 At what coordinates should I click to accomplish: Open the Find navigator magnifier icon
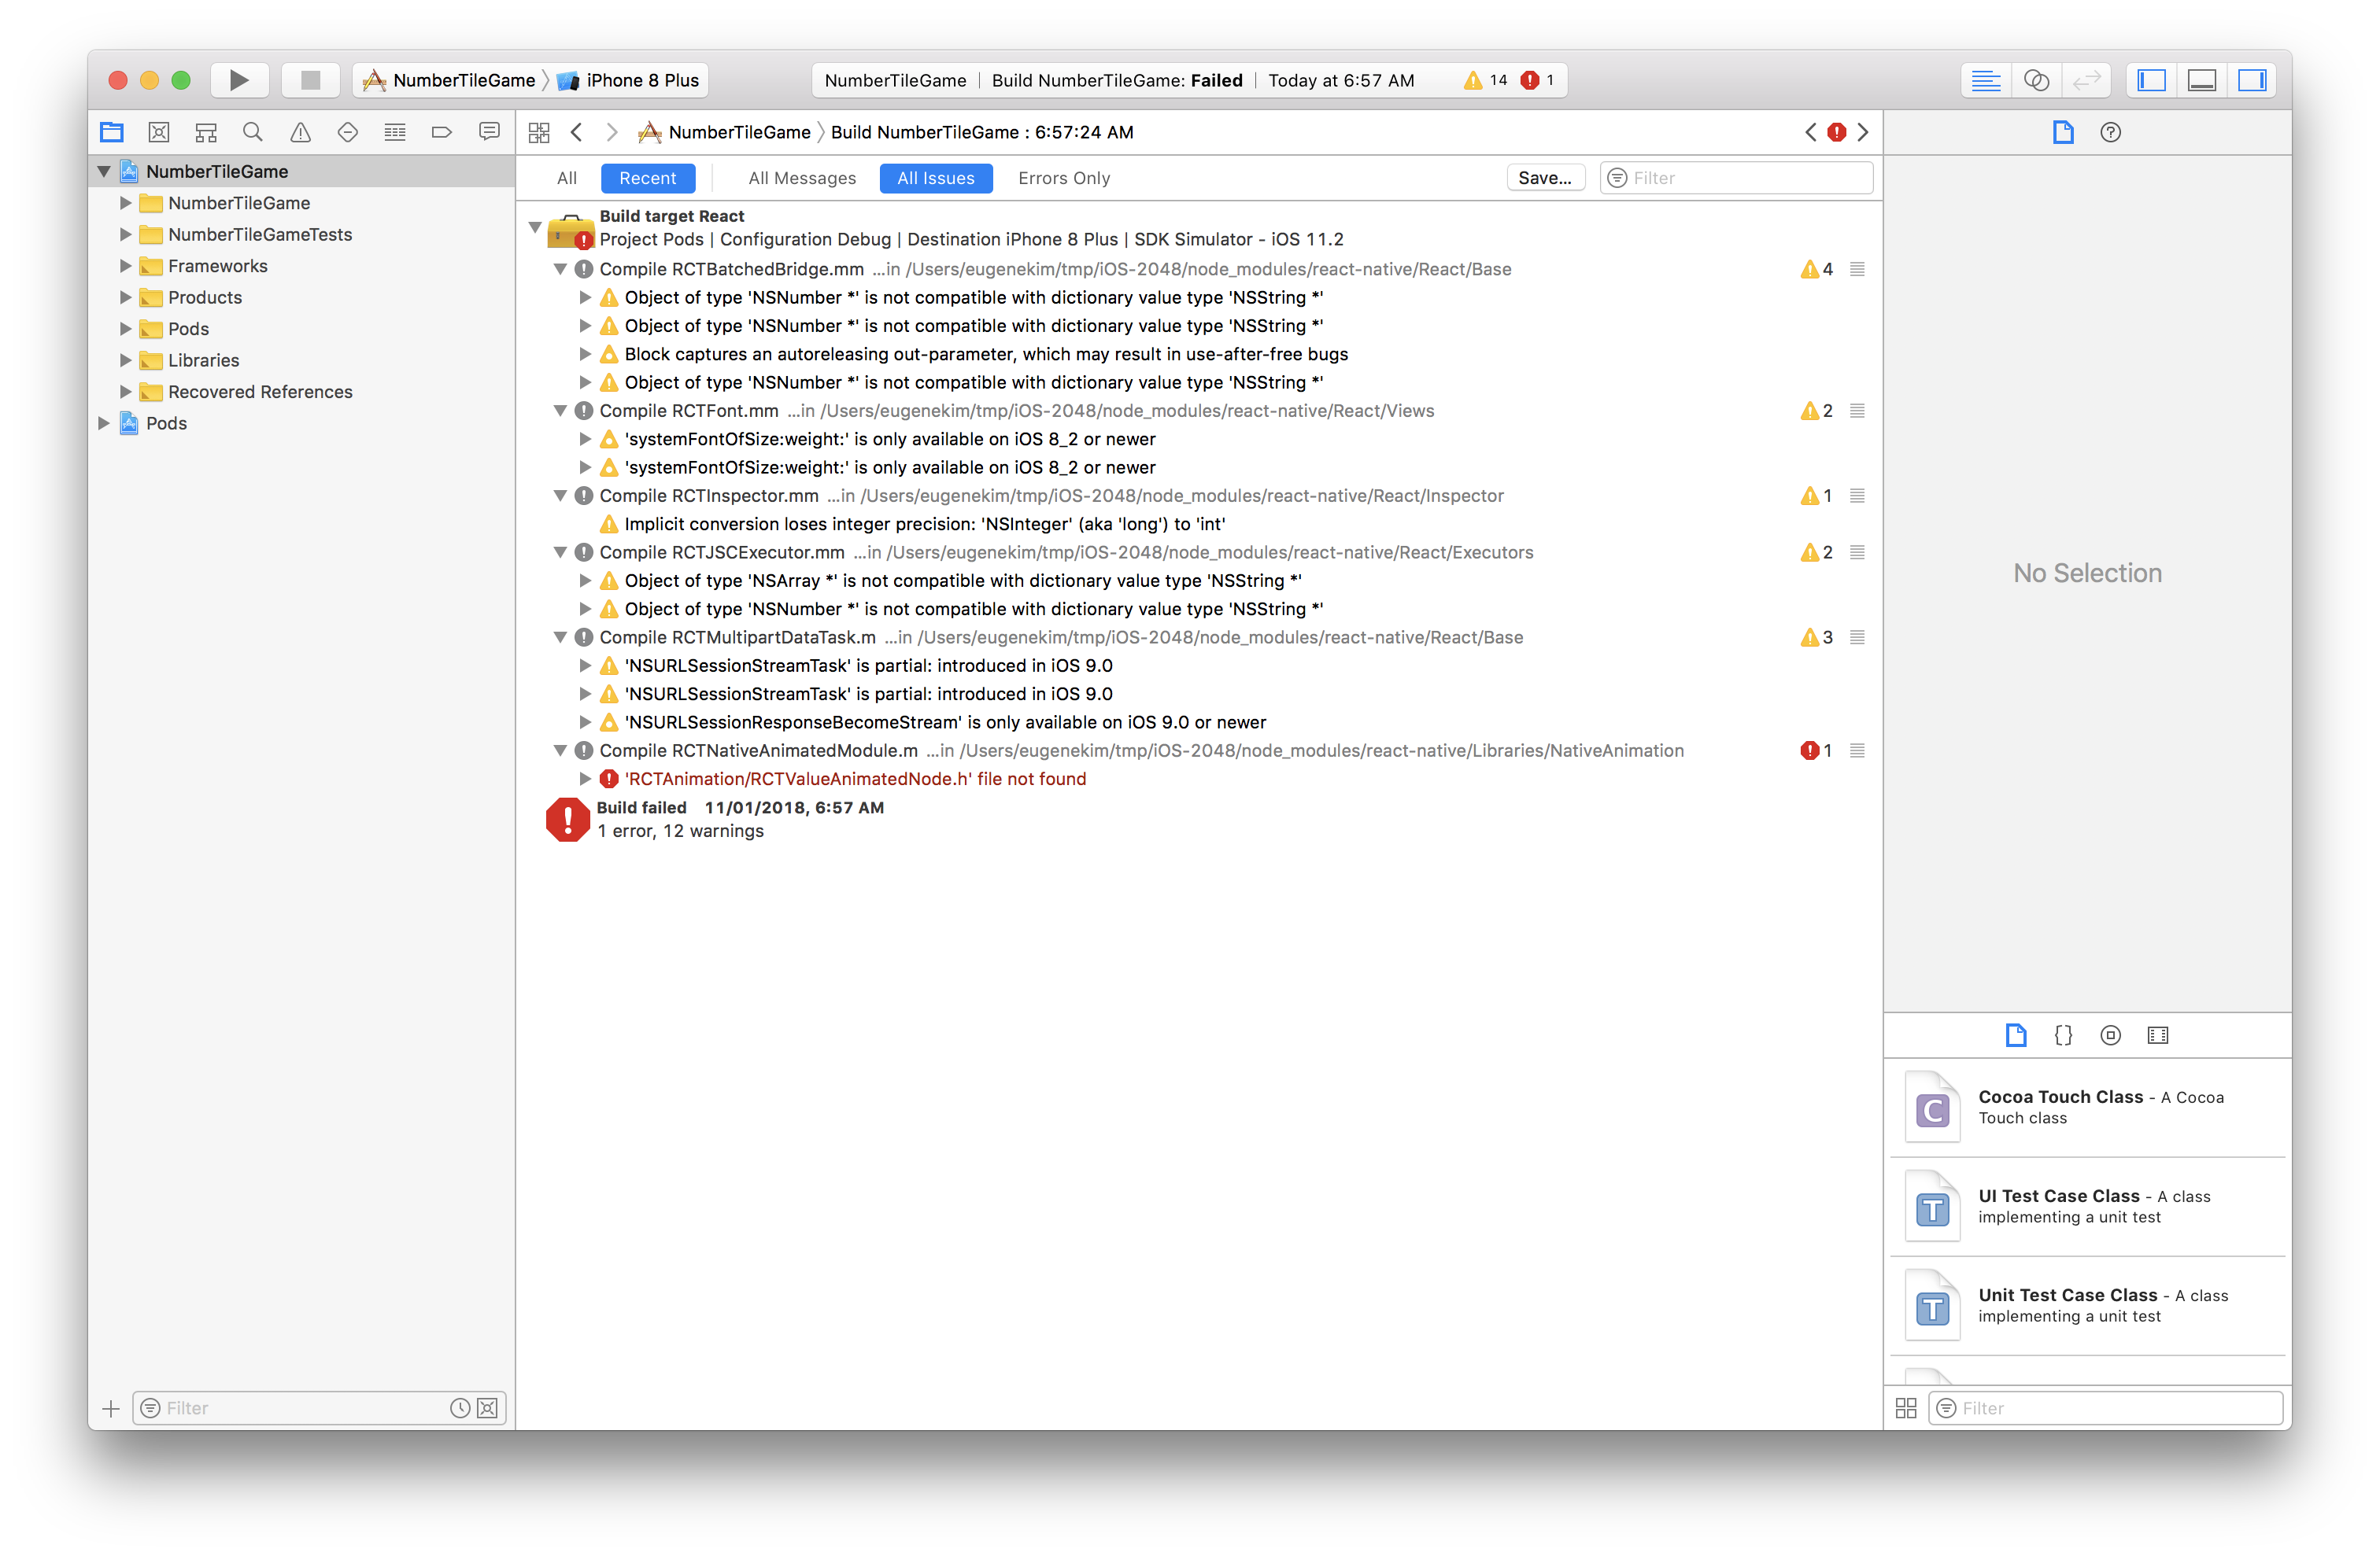pyautogui.click(x=253, y=132)
